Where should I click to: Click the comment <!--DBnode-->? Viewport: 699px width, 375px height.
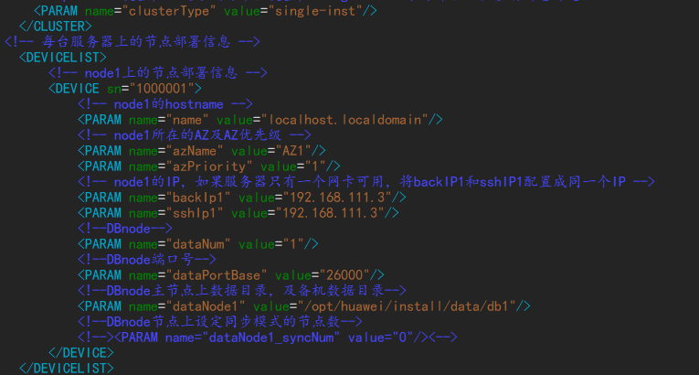[x=125, y=228]
